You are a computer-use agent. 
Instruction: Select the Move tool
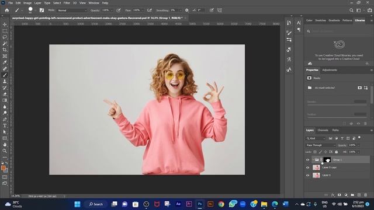[5, 24]
